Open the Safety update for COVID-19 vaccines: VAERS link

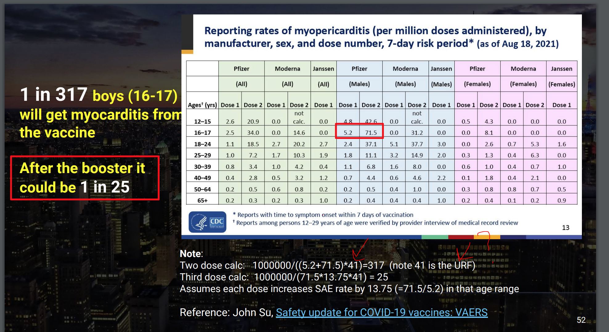(x=382, y=312)
